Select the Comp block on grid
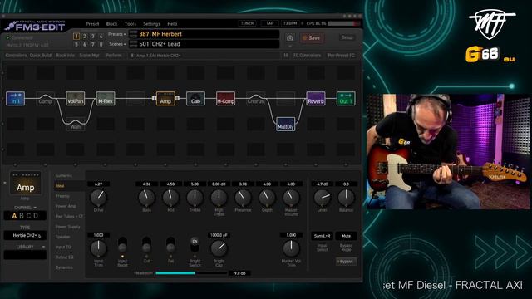 point(46,98)
